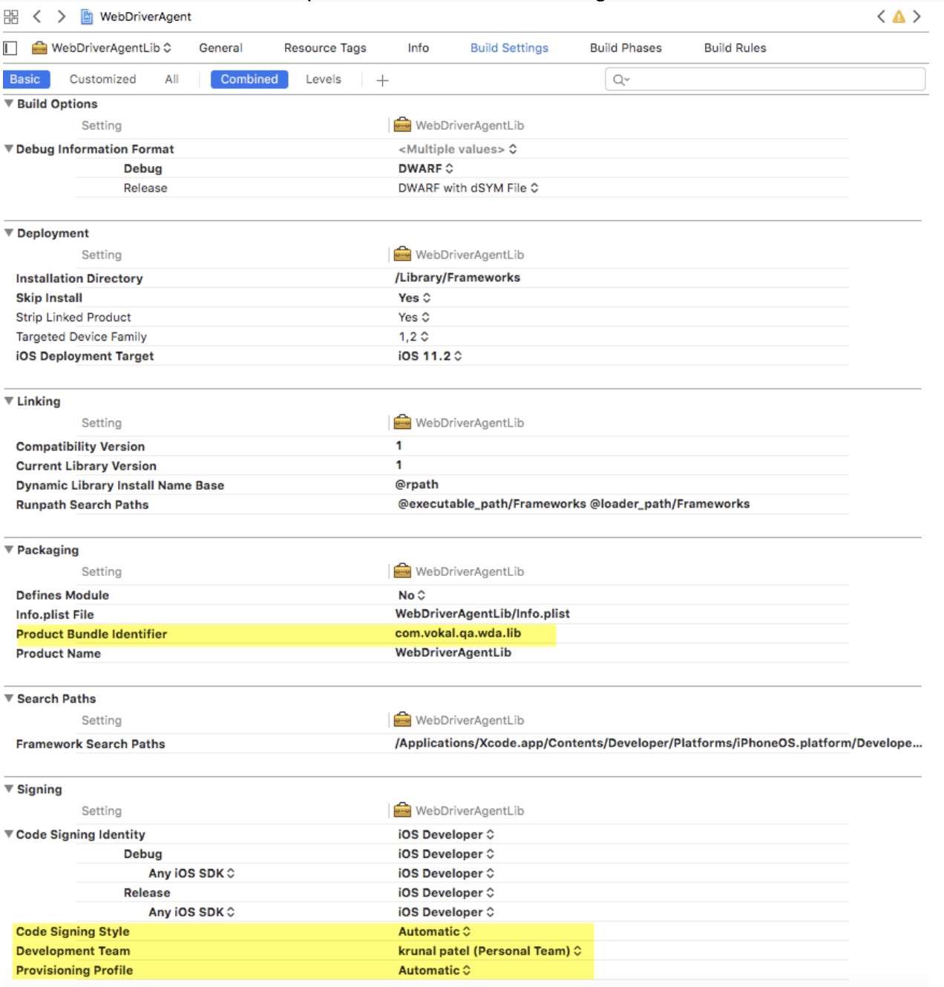Collapse the Packaging section
The image size is (944, 987).
click(9, 549)
